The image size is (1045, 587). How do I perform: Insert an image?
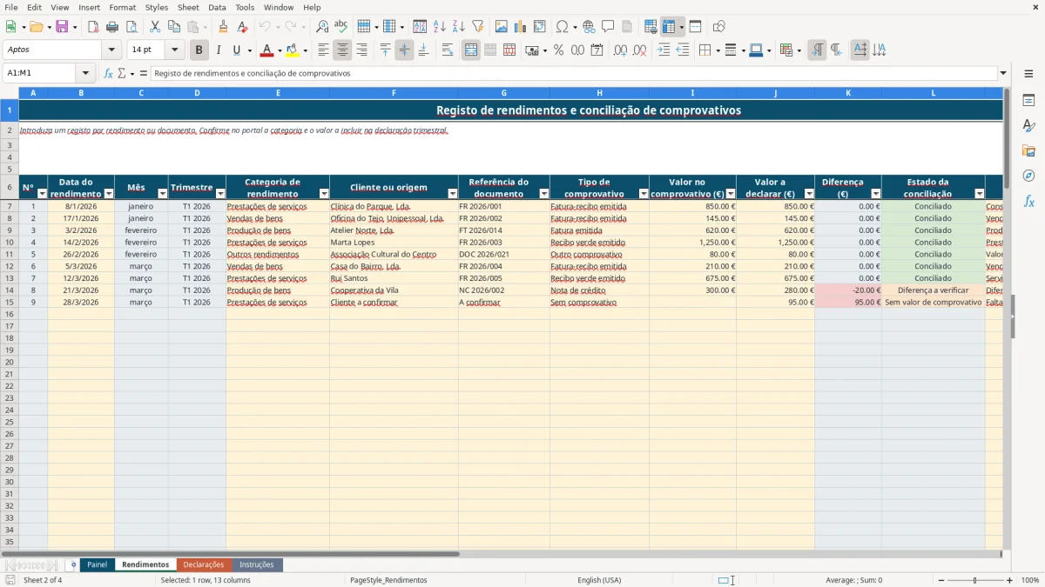click(x=502, y=27)
